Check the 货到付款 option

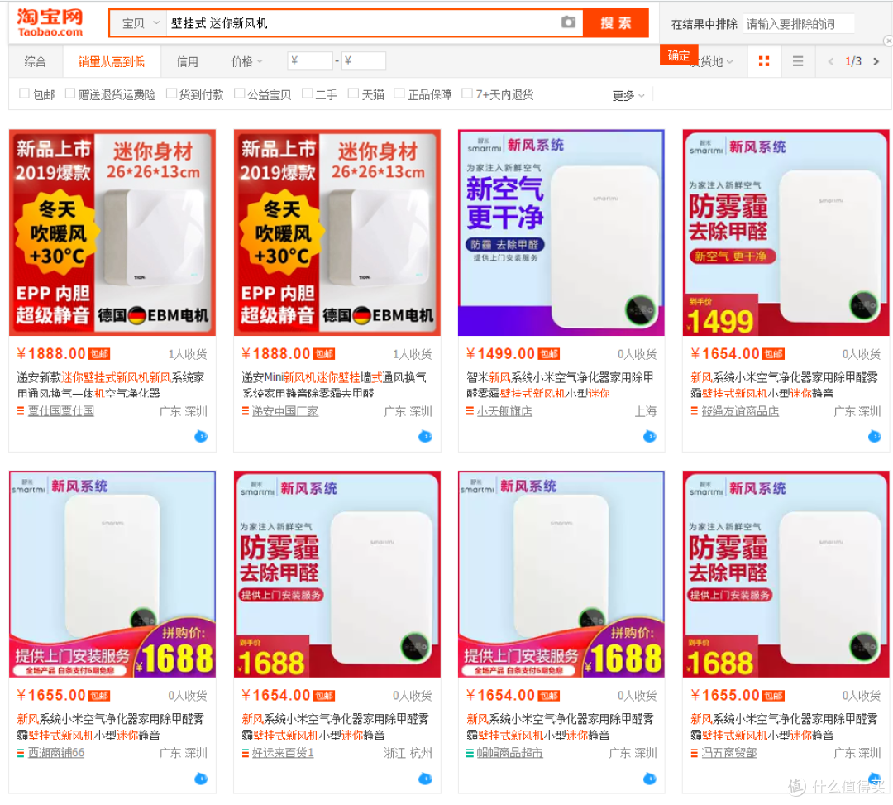(171, 93)
